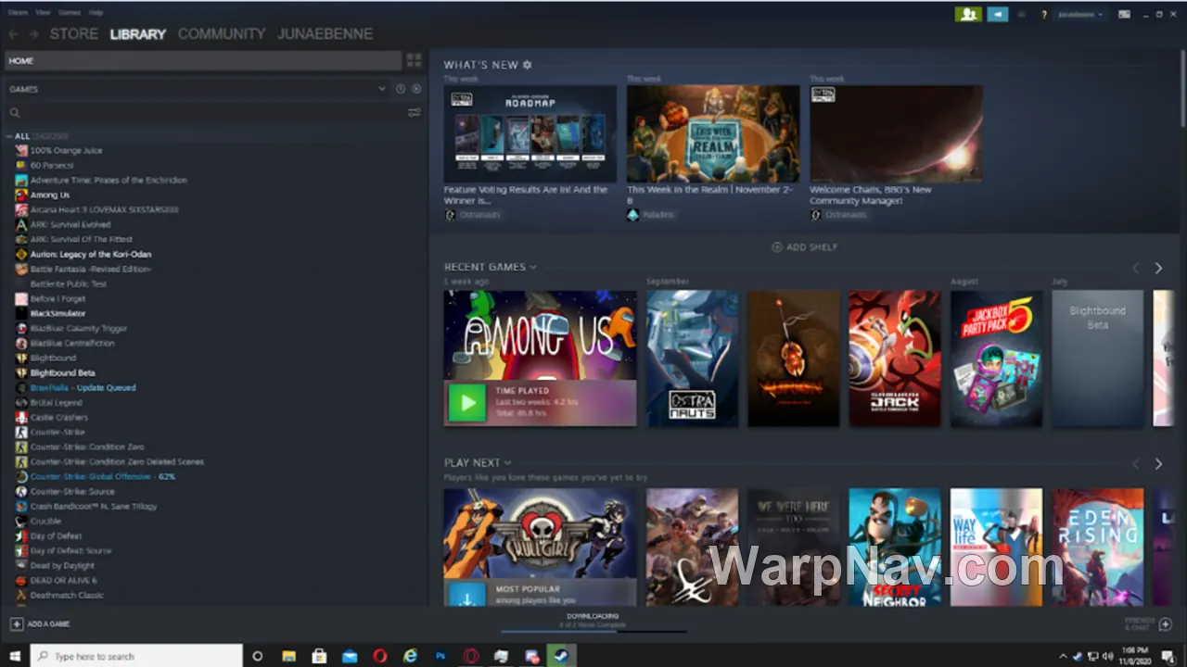Click Add Shelf button

pyautogui.click(x=804, y=247)
